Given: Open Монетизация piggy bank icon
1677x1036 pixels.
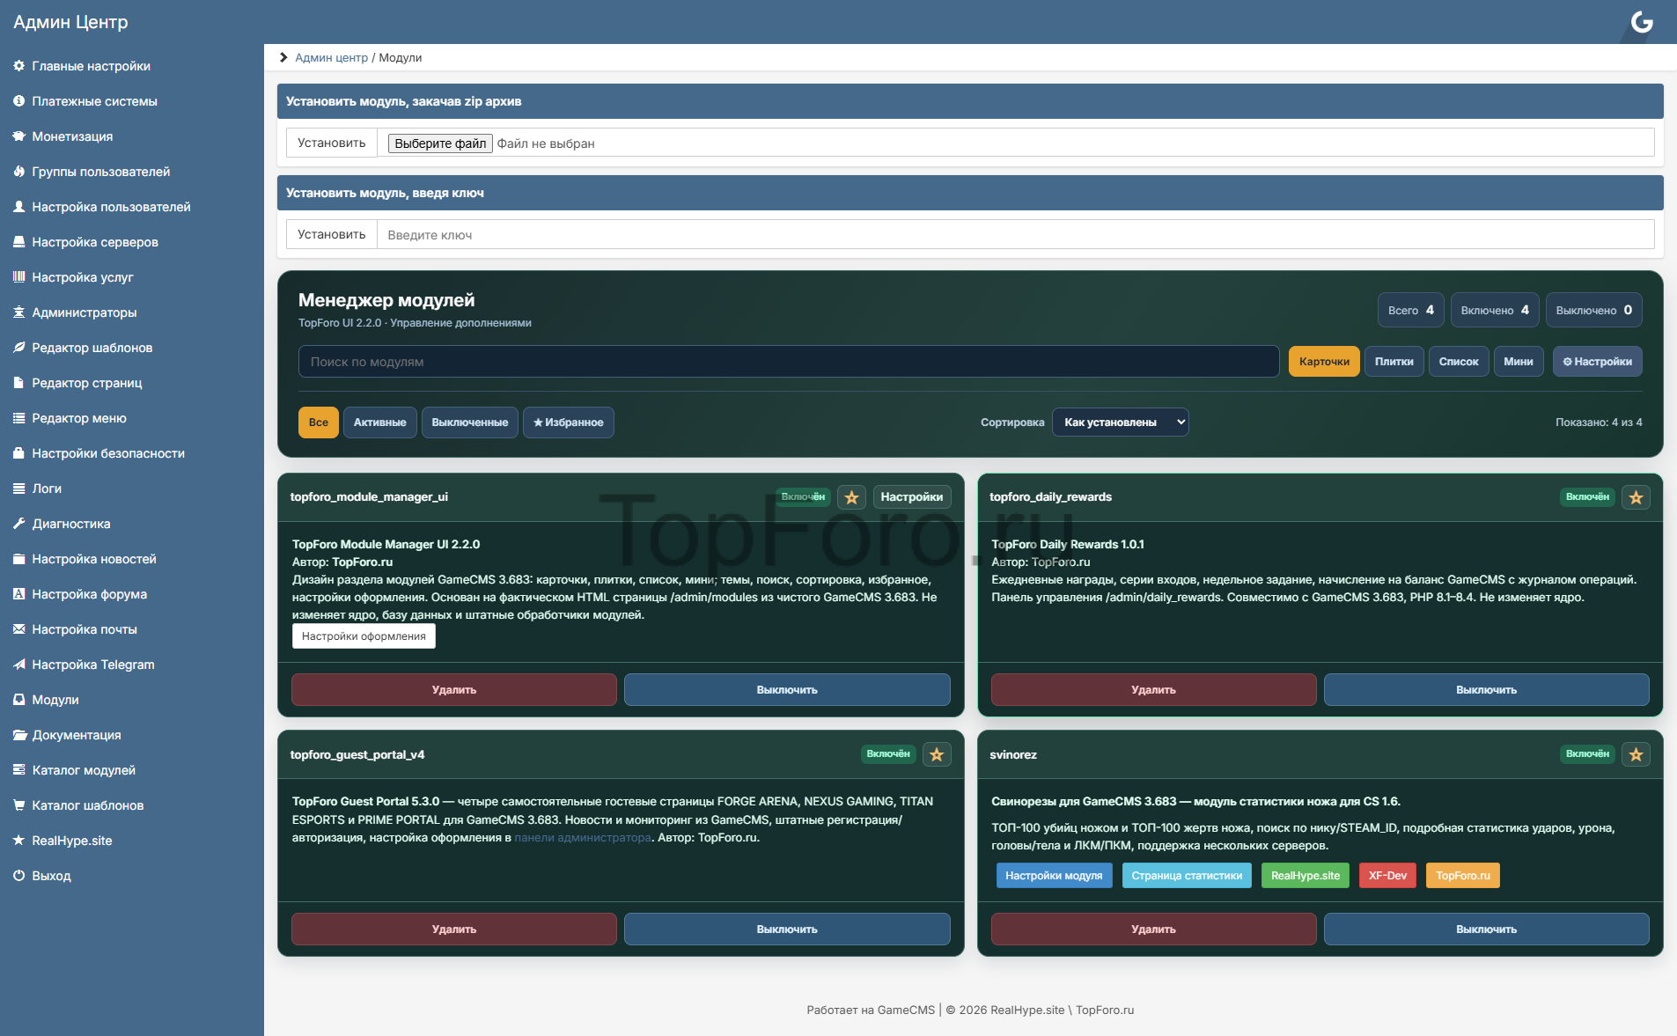Looking at the screenshot, I should tap(18, 136).
